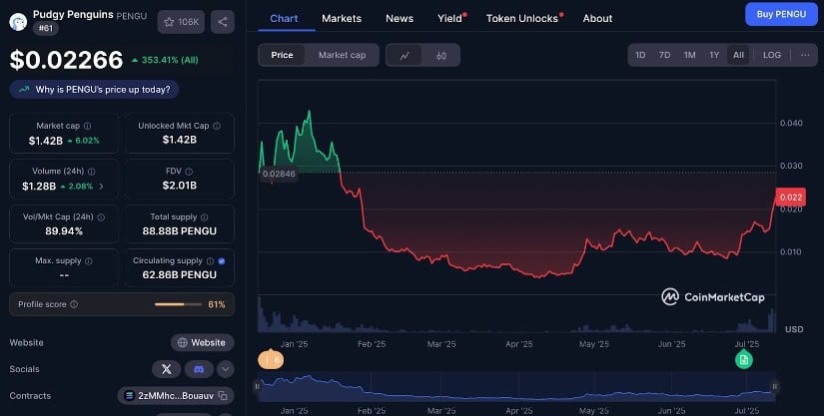Click the 2zMMhc...Bouauv contract address
824x416 pixels.
click(176, 396)
